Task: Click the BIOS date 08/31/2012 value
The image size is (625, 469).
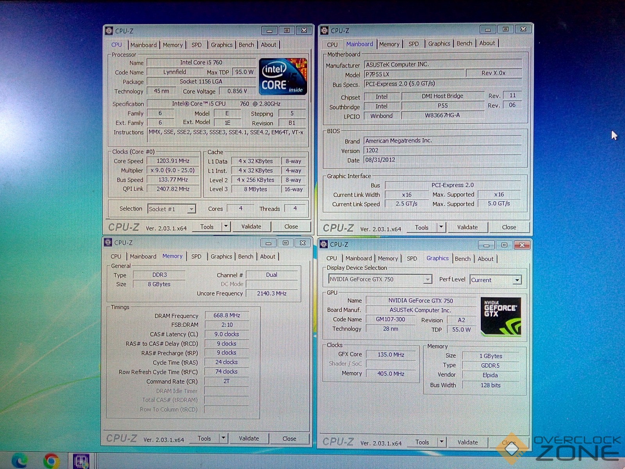Action: pyautogui.click(x=442, y=160)
